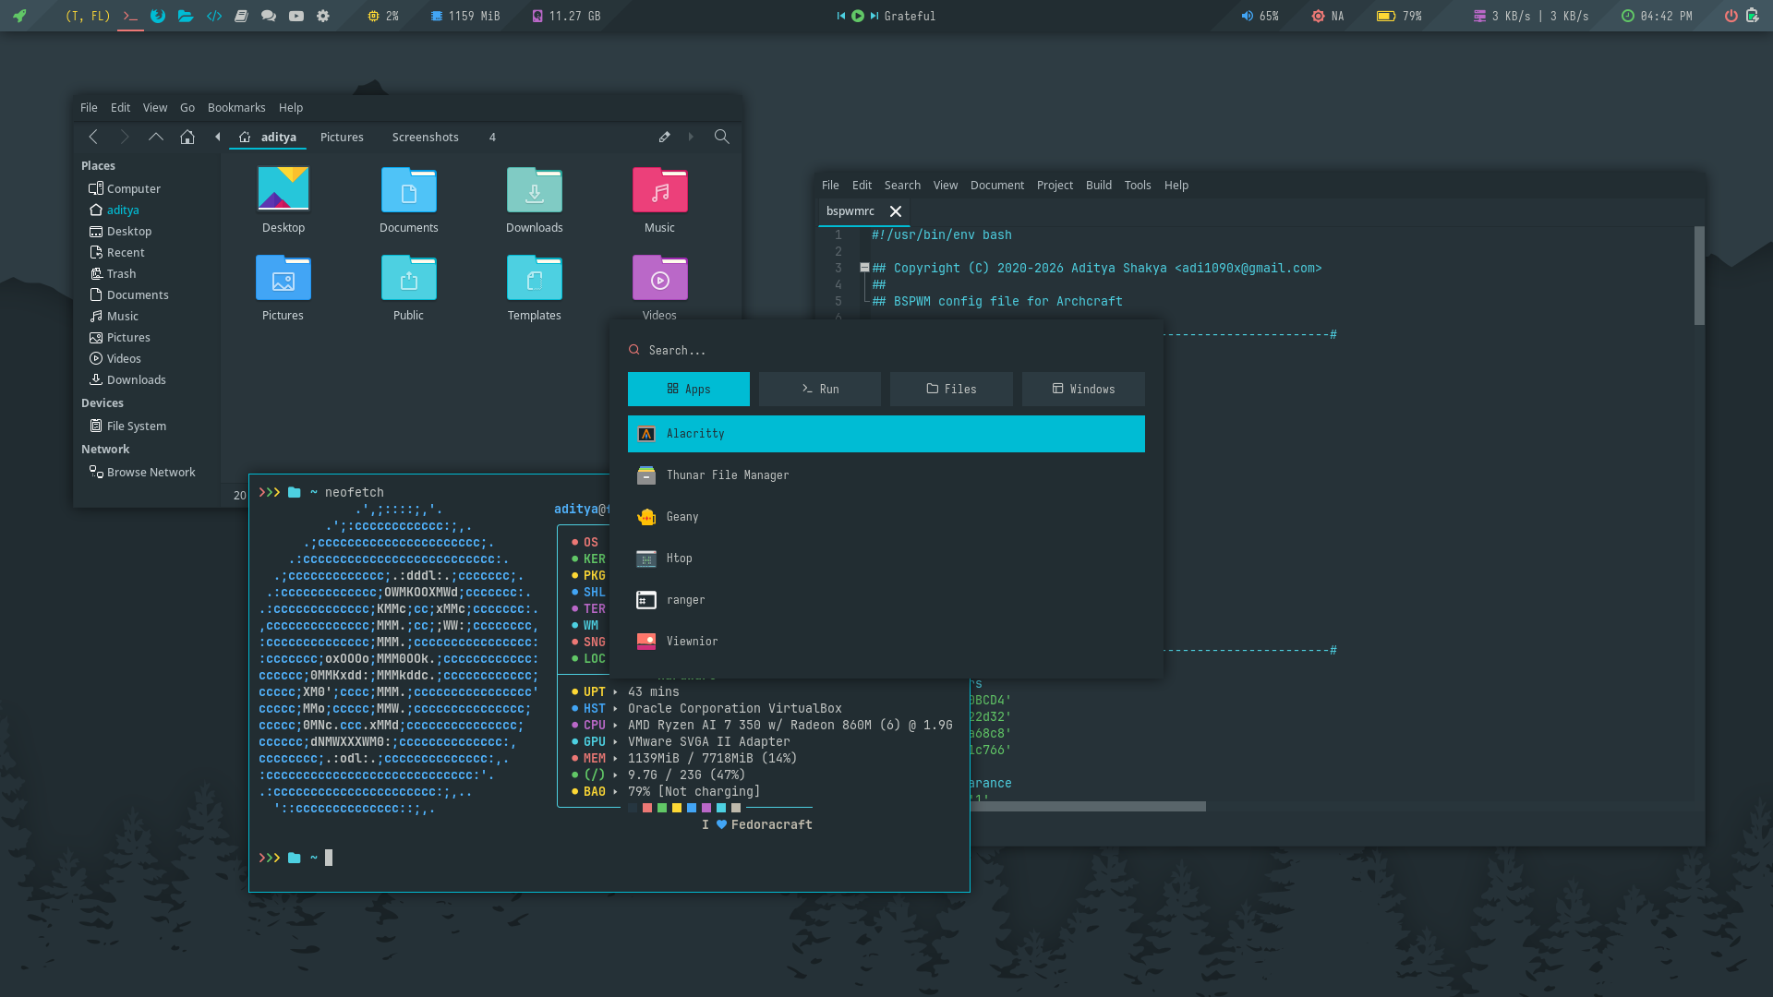Click the battery icon showing 79%
Image resolution: width=1773 pixels, height=997 pixels.
point(1386,16)
